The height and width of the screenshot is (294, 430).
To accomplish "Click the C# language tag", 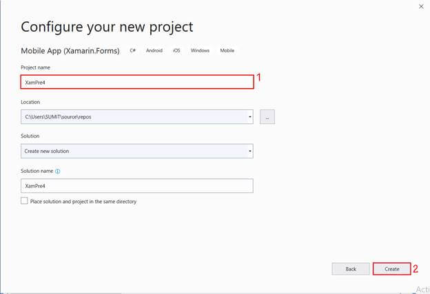I will pyautogui.click(x=133, y=50).
